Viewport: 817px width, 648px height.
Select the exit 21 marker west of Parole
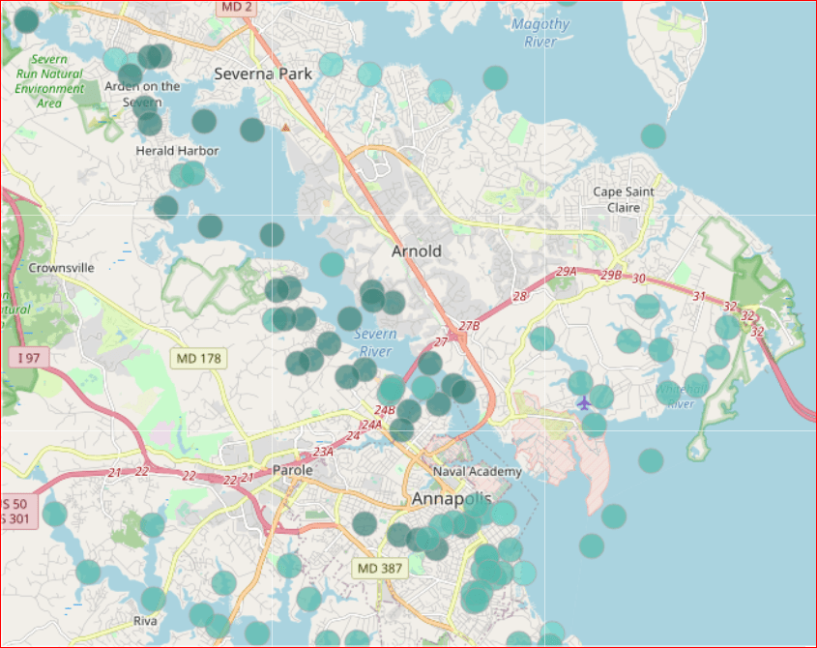pyautogui.click(x=113, y=470)
